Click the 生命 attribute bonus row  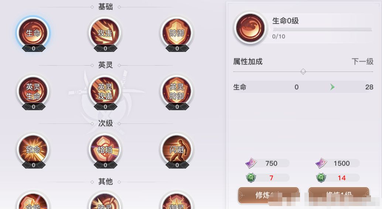coord(303,87)
